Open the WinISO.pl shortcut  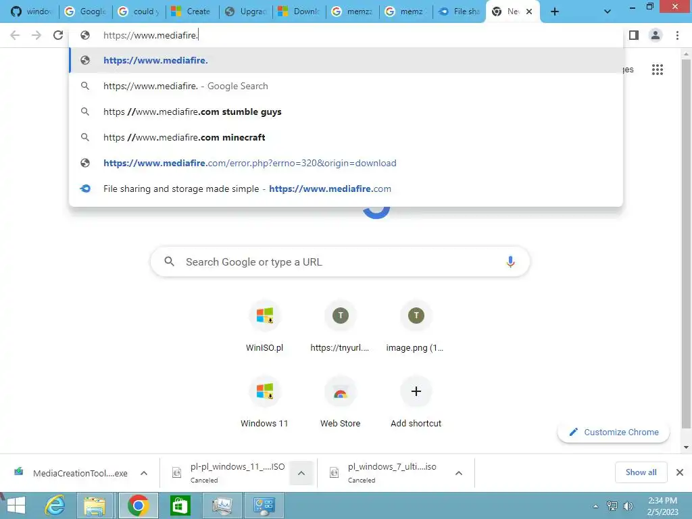(264, 327)
